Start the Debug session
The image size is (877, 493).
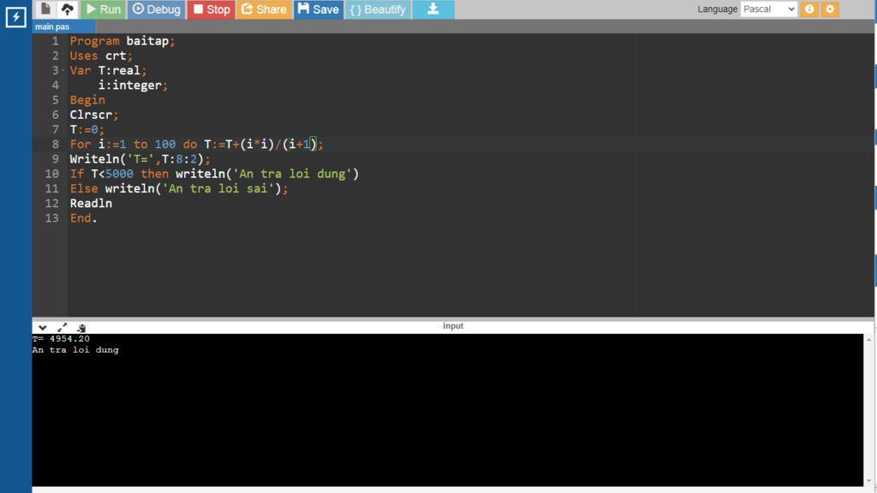157,9
